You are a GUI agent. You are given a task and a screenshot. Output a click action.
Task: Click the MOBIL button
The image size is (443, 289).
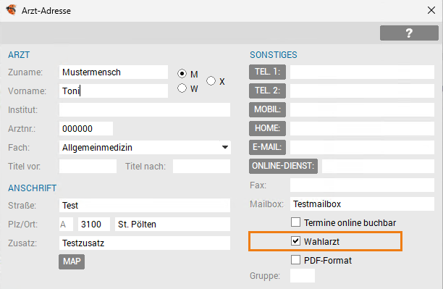[267, 109]
